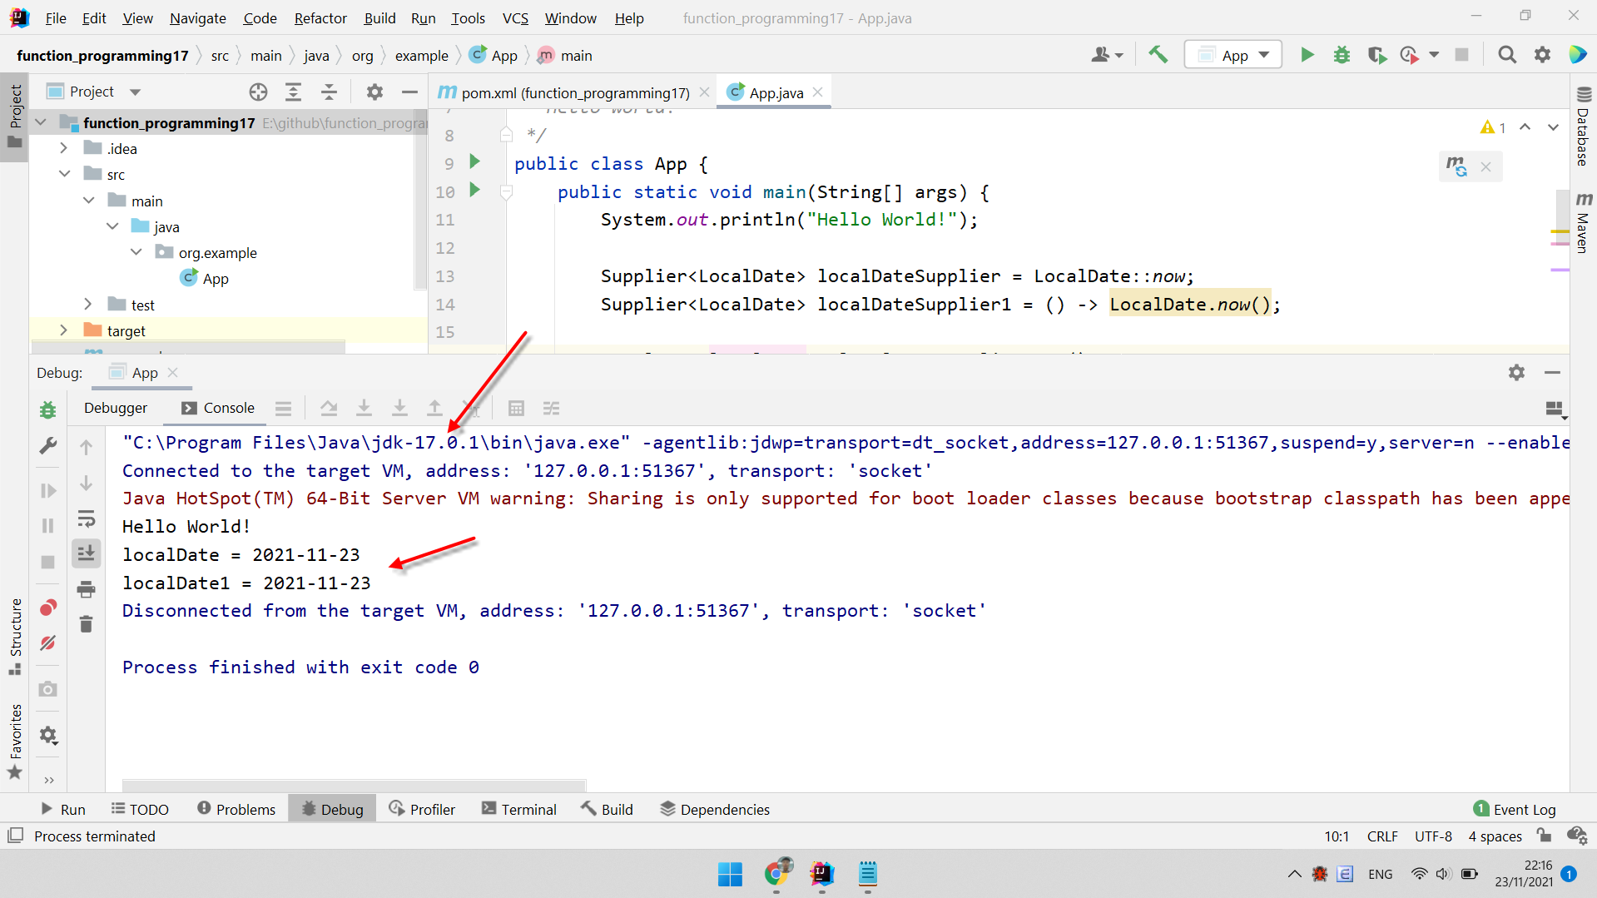Open Profiler tool window
Image resolution: width=1597 pixels, height=898 pixels.
tap(422, 809)
